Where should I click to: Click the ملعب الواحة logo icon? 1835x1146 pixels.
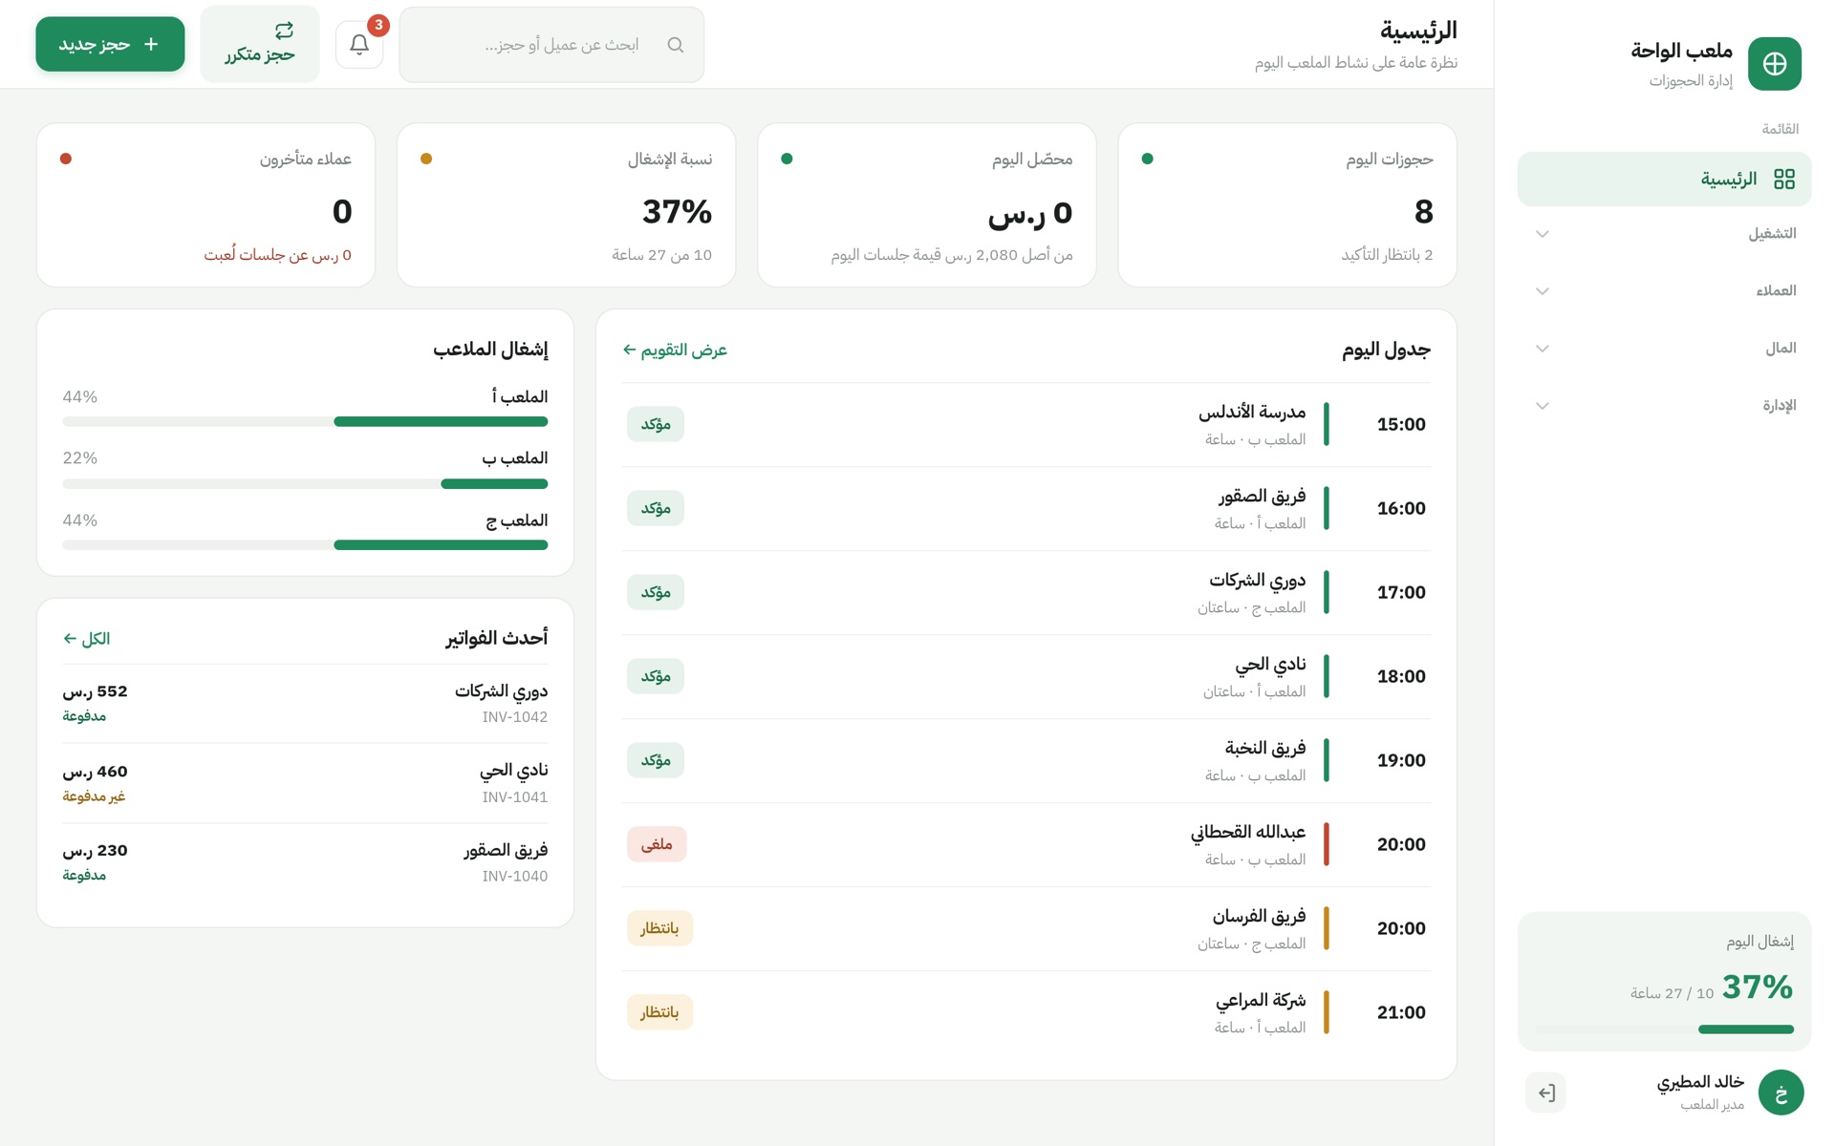pos(1775,64)
